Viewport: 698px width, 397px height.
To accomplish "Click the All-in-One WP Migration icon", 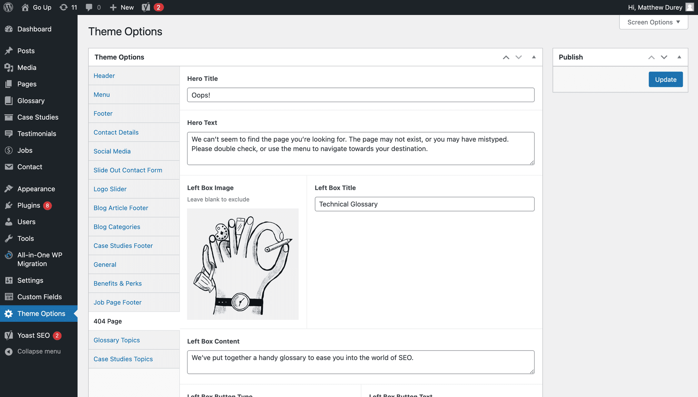I will coord(9,255).
